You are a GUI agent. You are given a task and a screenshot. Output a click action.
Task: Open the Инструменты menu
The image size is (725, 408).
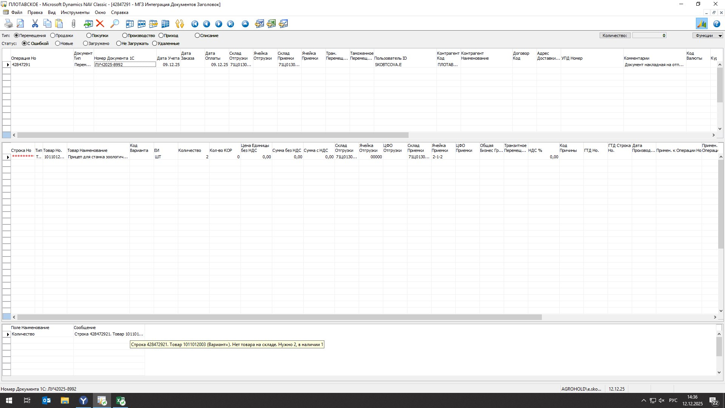(x=75, y=12)
